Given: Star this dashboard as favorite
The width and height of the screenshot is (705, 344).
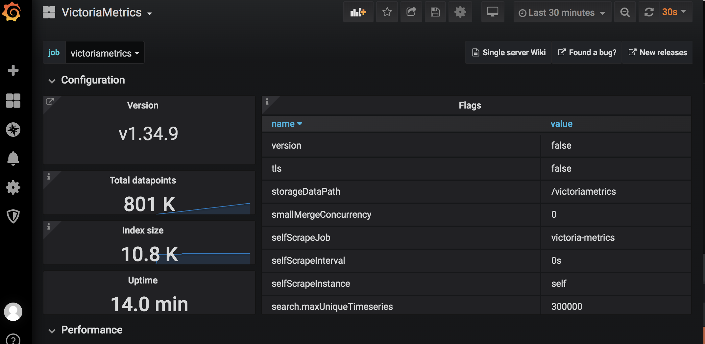Looking at the screenshot, I should click(x=387, y=12).
